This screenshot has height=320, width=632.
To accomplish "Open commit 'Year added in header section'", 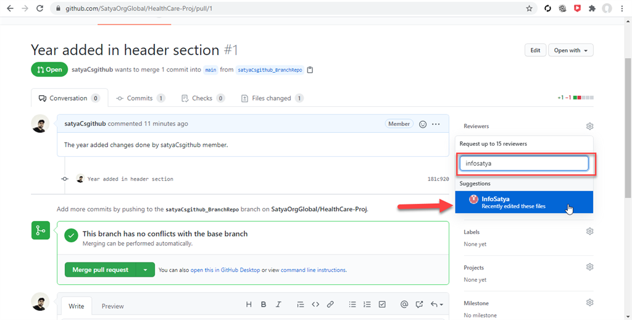I will click(130, 179).
